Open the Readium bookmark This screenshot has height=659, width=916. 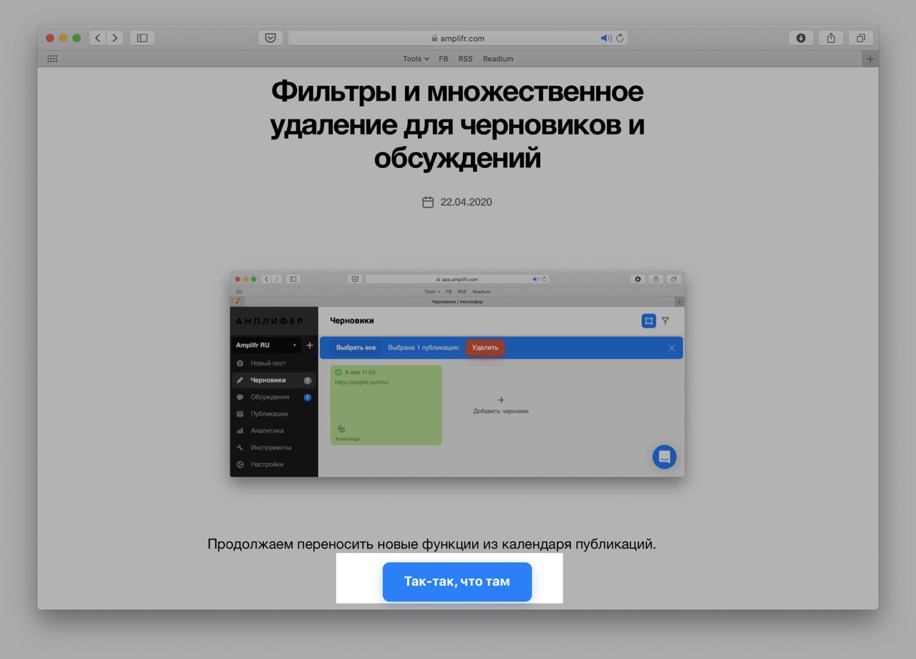tap(498, 59)
